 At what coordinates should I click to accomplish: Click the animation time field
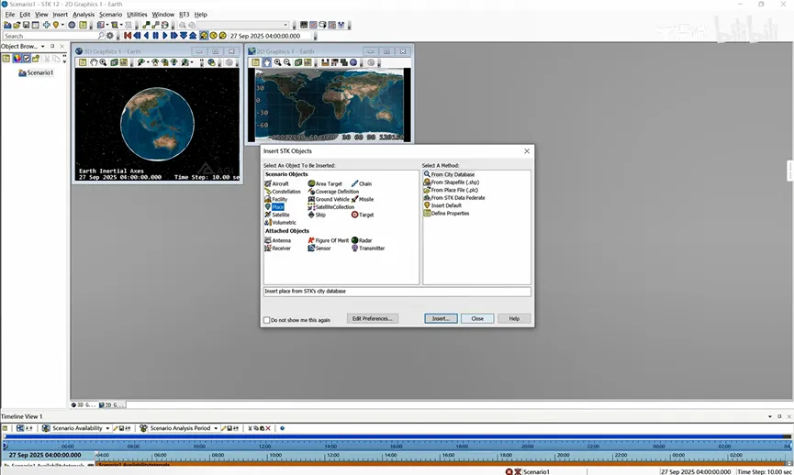coord(271,36)
